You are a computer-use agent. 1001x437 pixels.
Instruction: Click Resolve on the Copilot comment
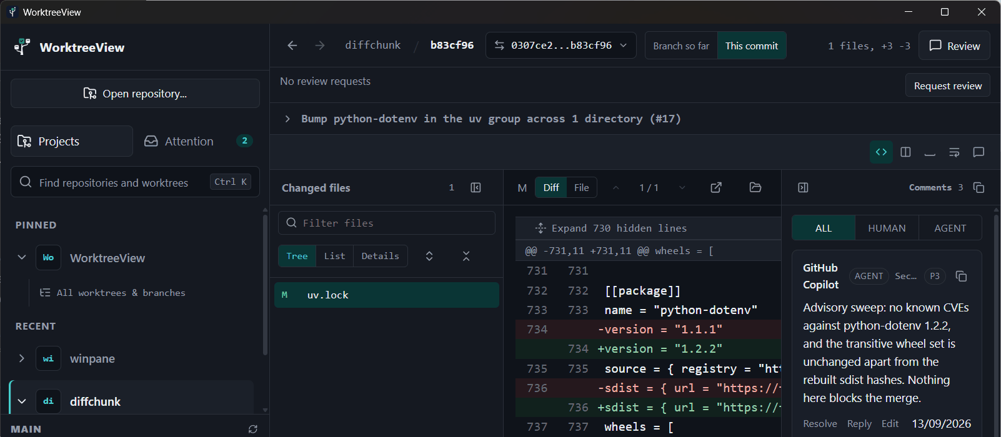[820, 423]
